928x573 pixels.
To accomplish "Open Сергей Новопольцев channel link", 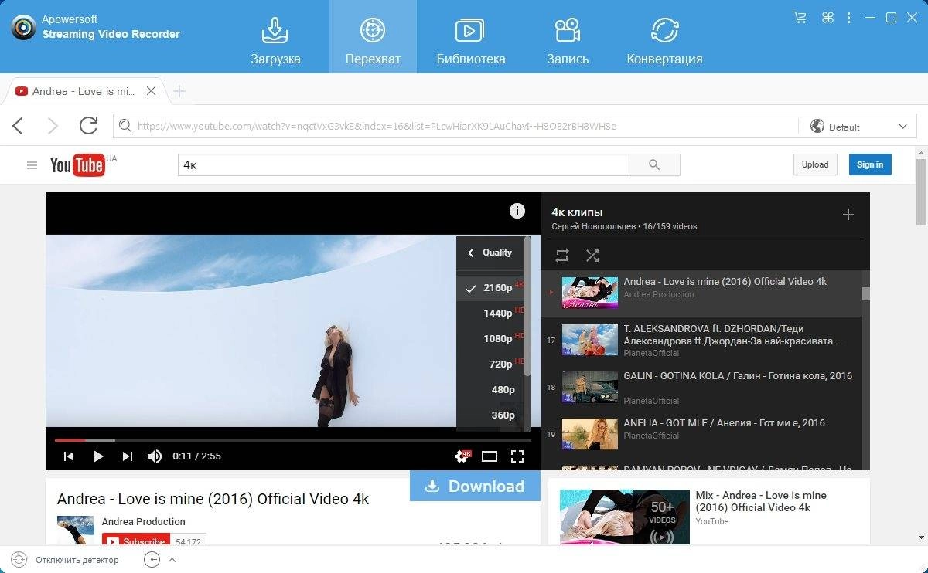I will click(x=594, y=227).
